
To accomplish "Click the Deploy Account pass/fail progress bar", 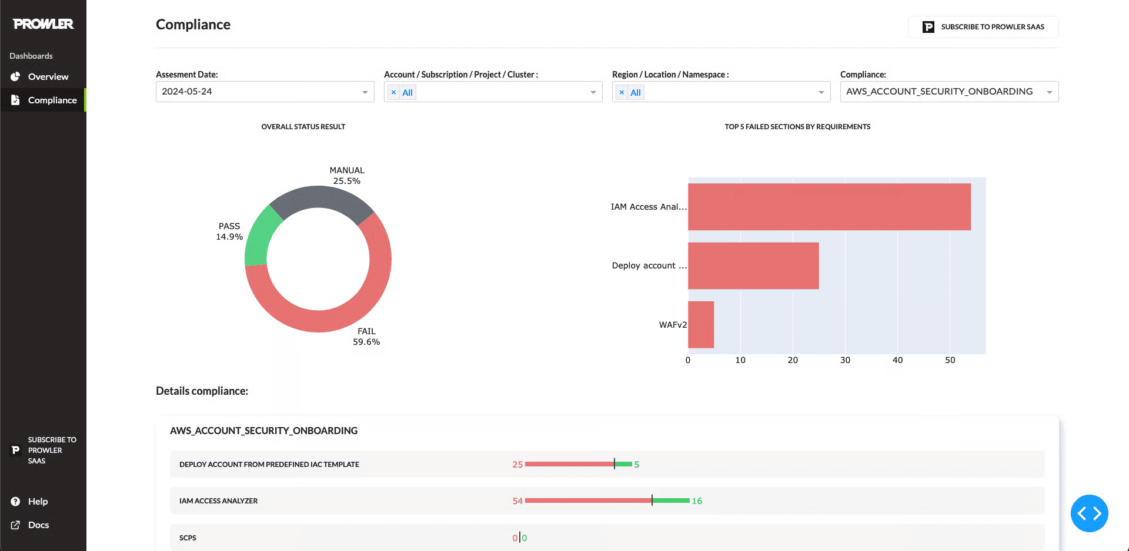I will click(x=579, y=464).
